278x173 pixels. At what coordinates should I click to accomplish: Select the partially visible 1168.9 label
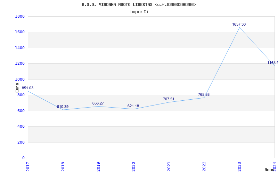pos(273,63)
